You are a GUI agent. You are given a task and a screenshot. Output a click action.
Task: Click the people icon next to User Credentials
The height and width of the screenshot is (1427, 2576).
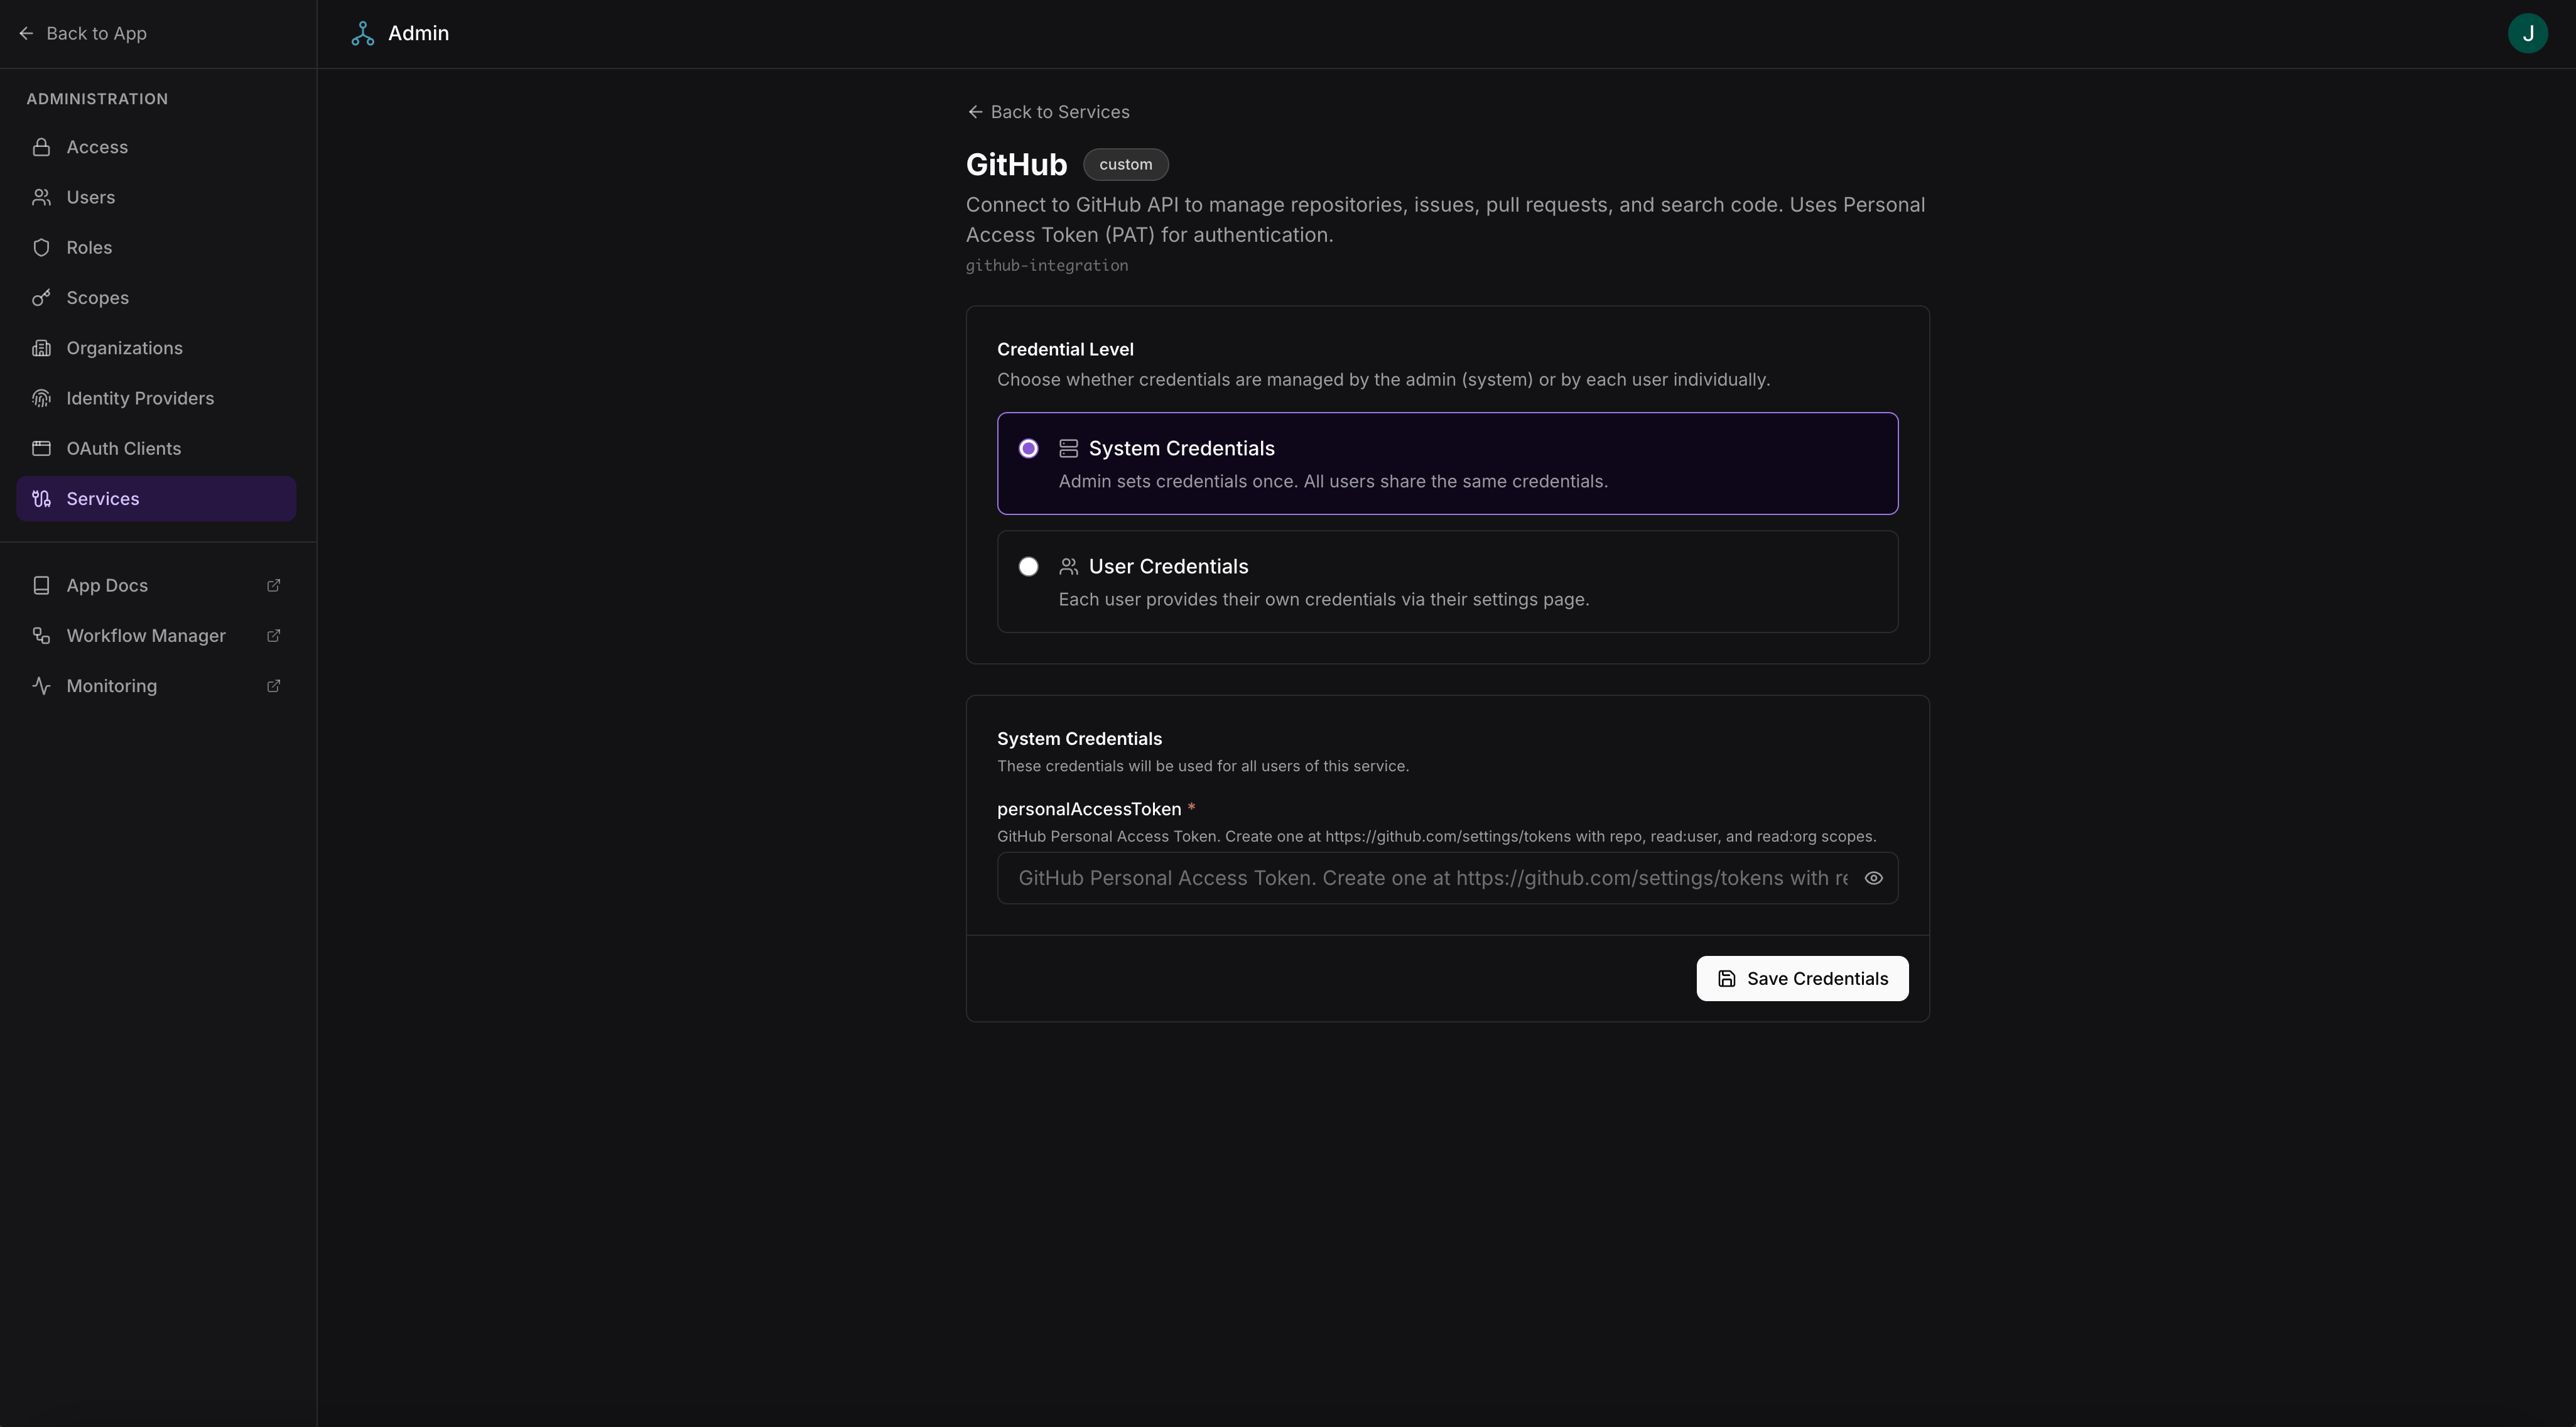click(x=1068, y=566)
